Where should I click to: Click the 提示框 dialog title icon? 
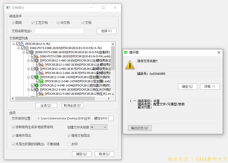126,52
